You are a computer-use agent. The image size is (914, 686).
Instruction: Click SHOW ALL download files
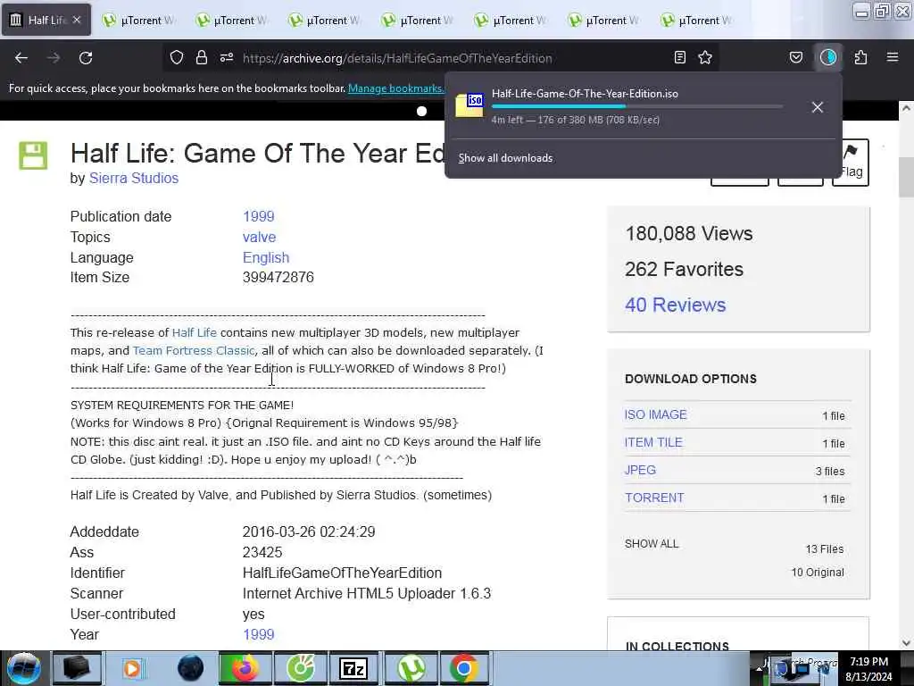(x=652, y=544)
